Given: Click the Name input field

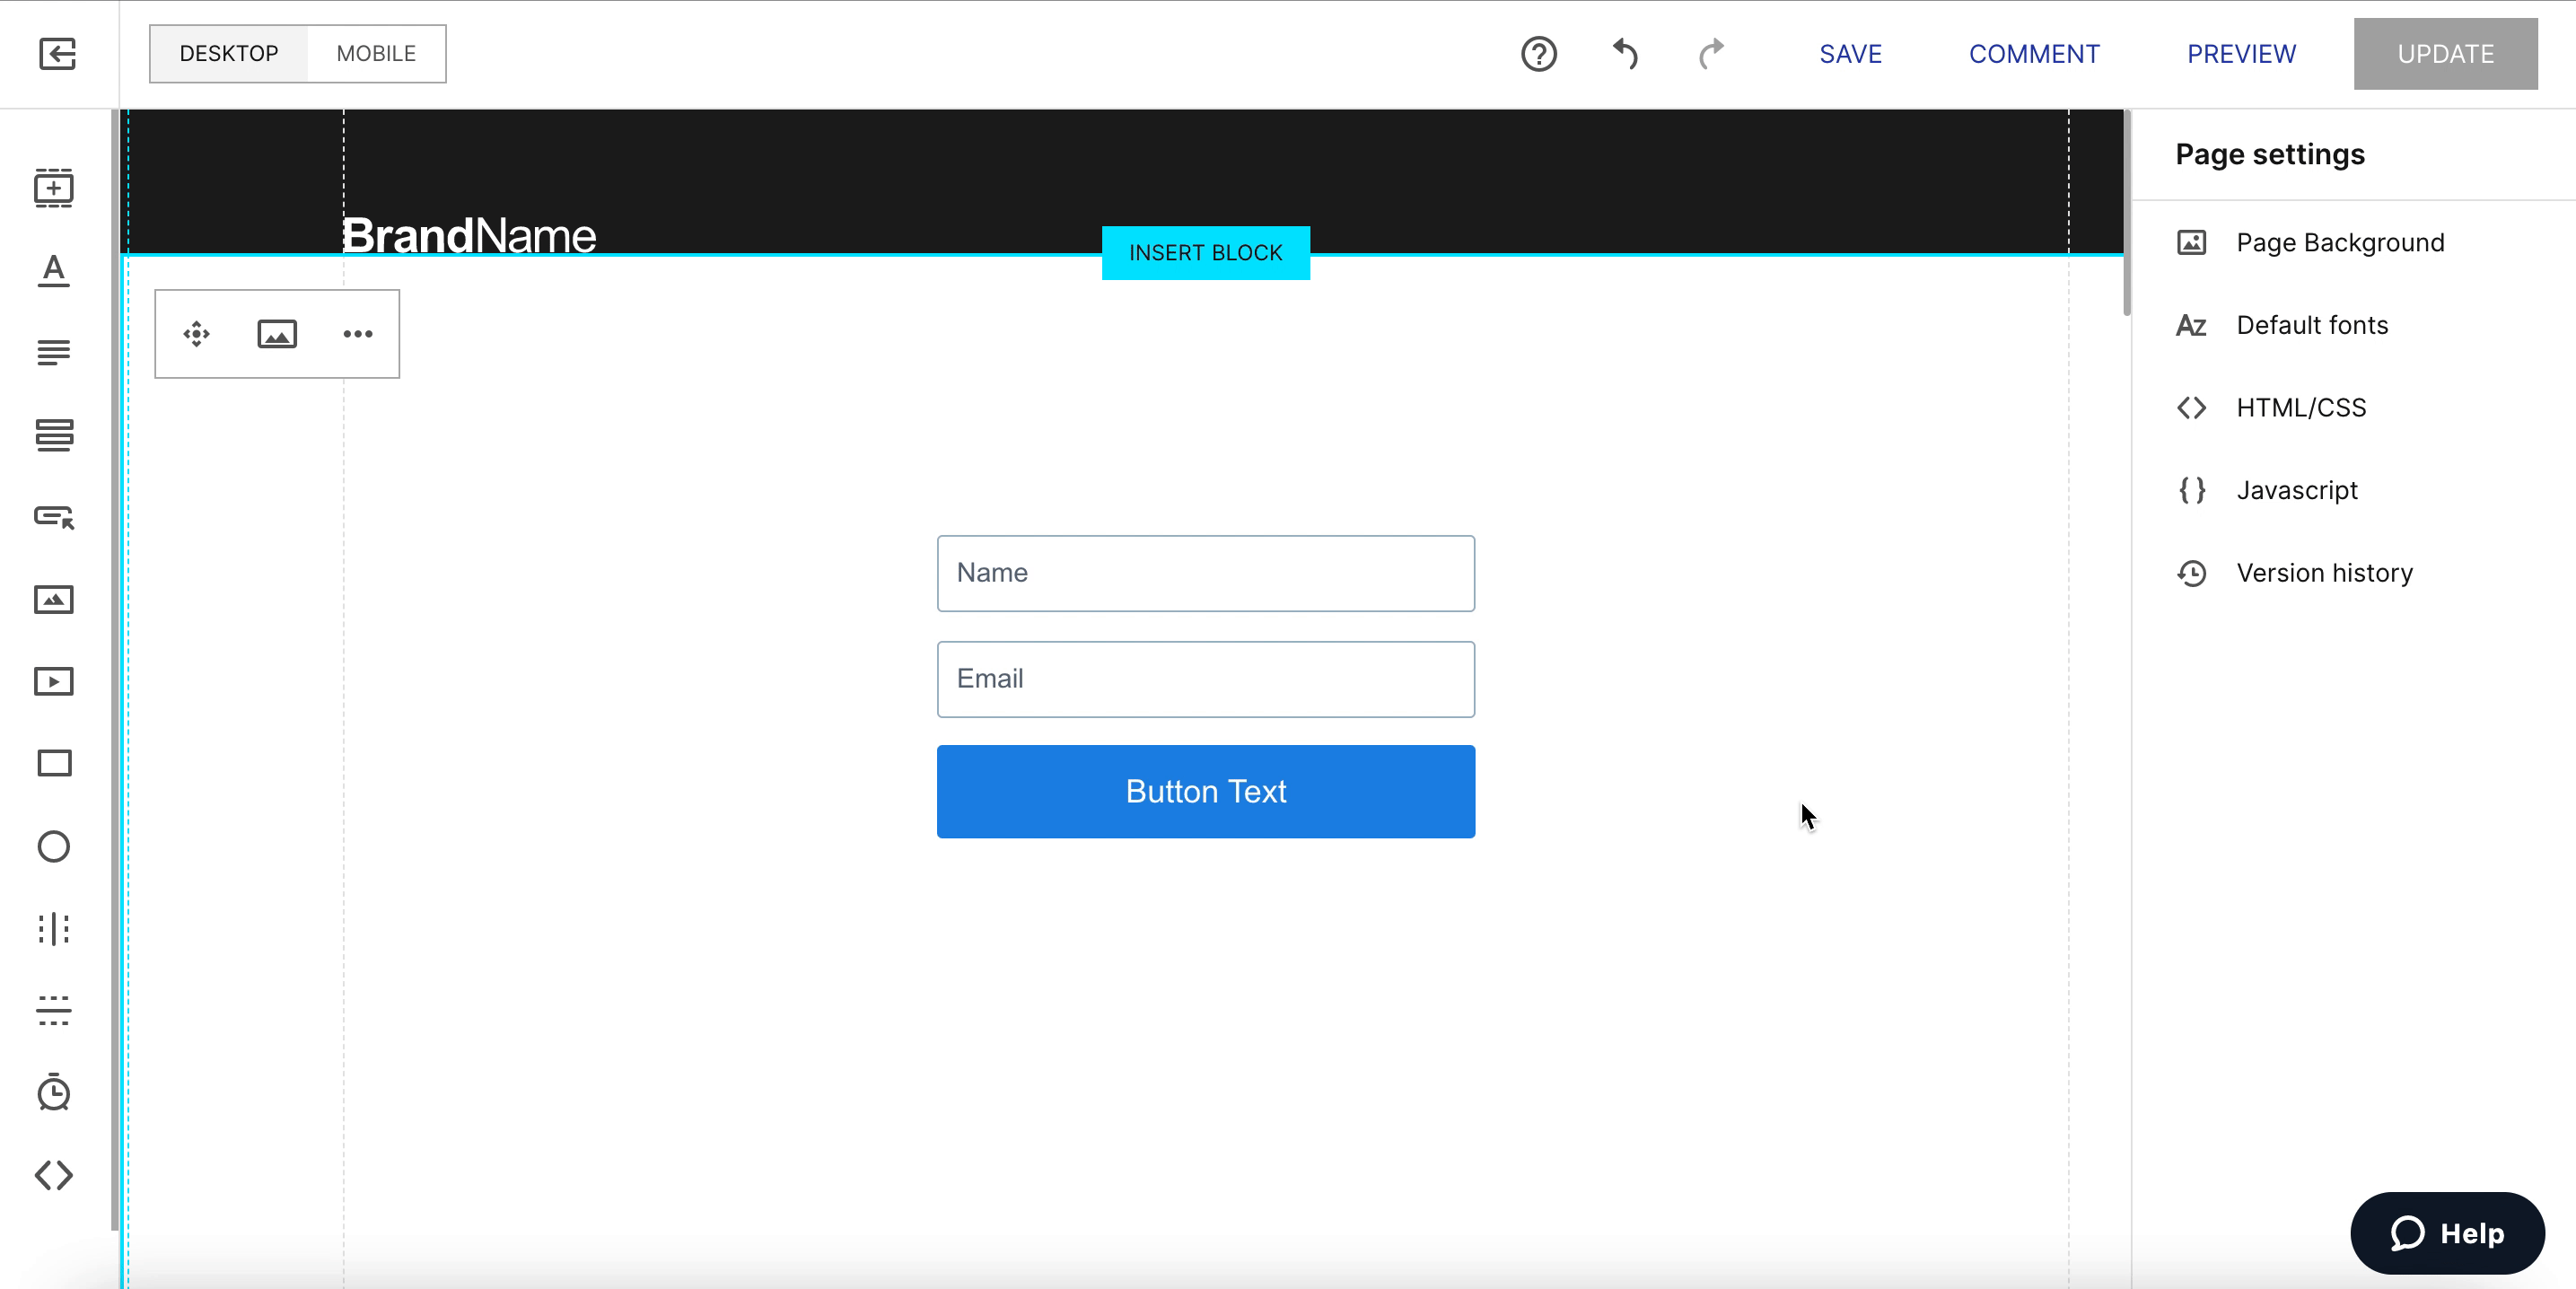Looking at the screenshot, I should [1206, 573].
